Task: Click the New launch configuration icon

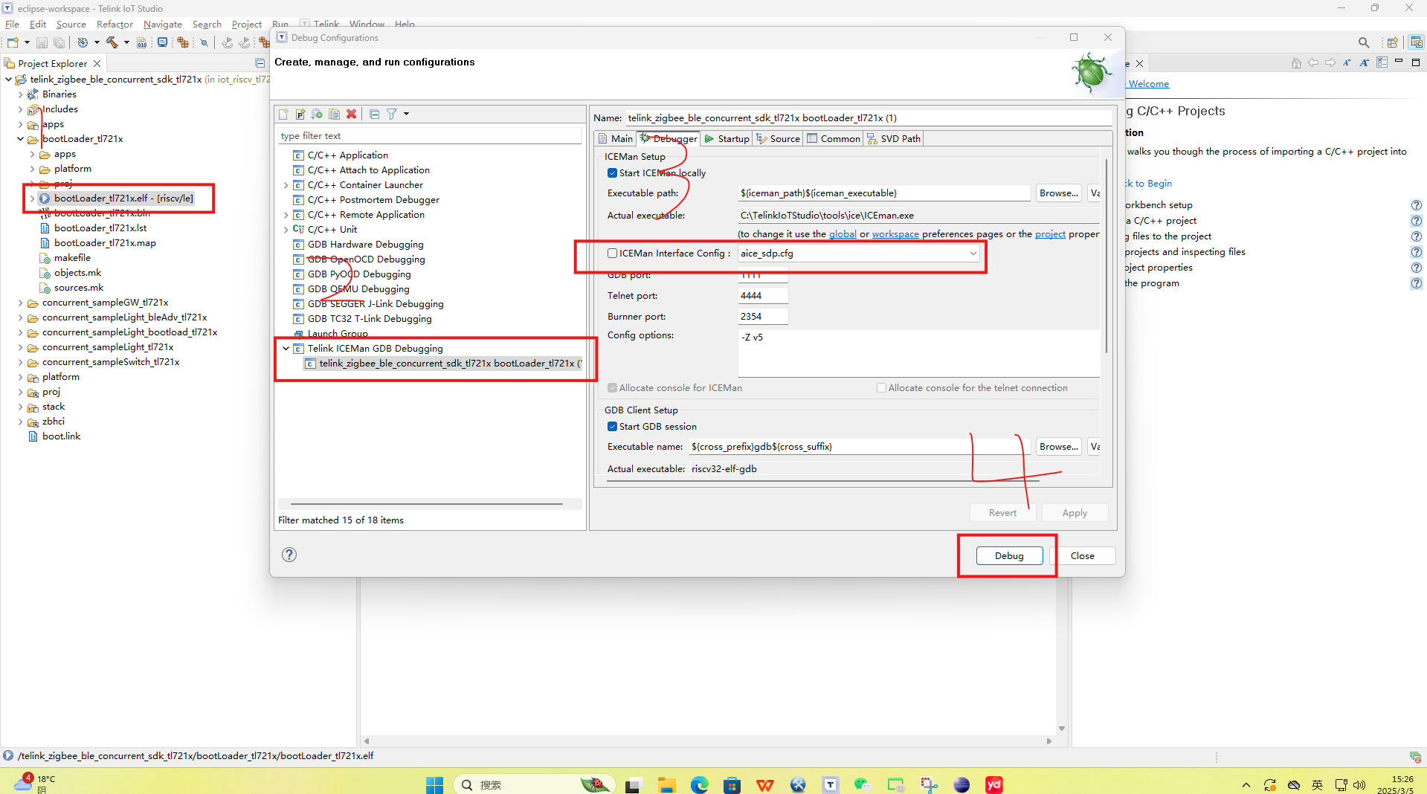Action: pyautogui.click(x=283, y=114)
